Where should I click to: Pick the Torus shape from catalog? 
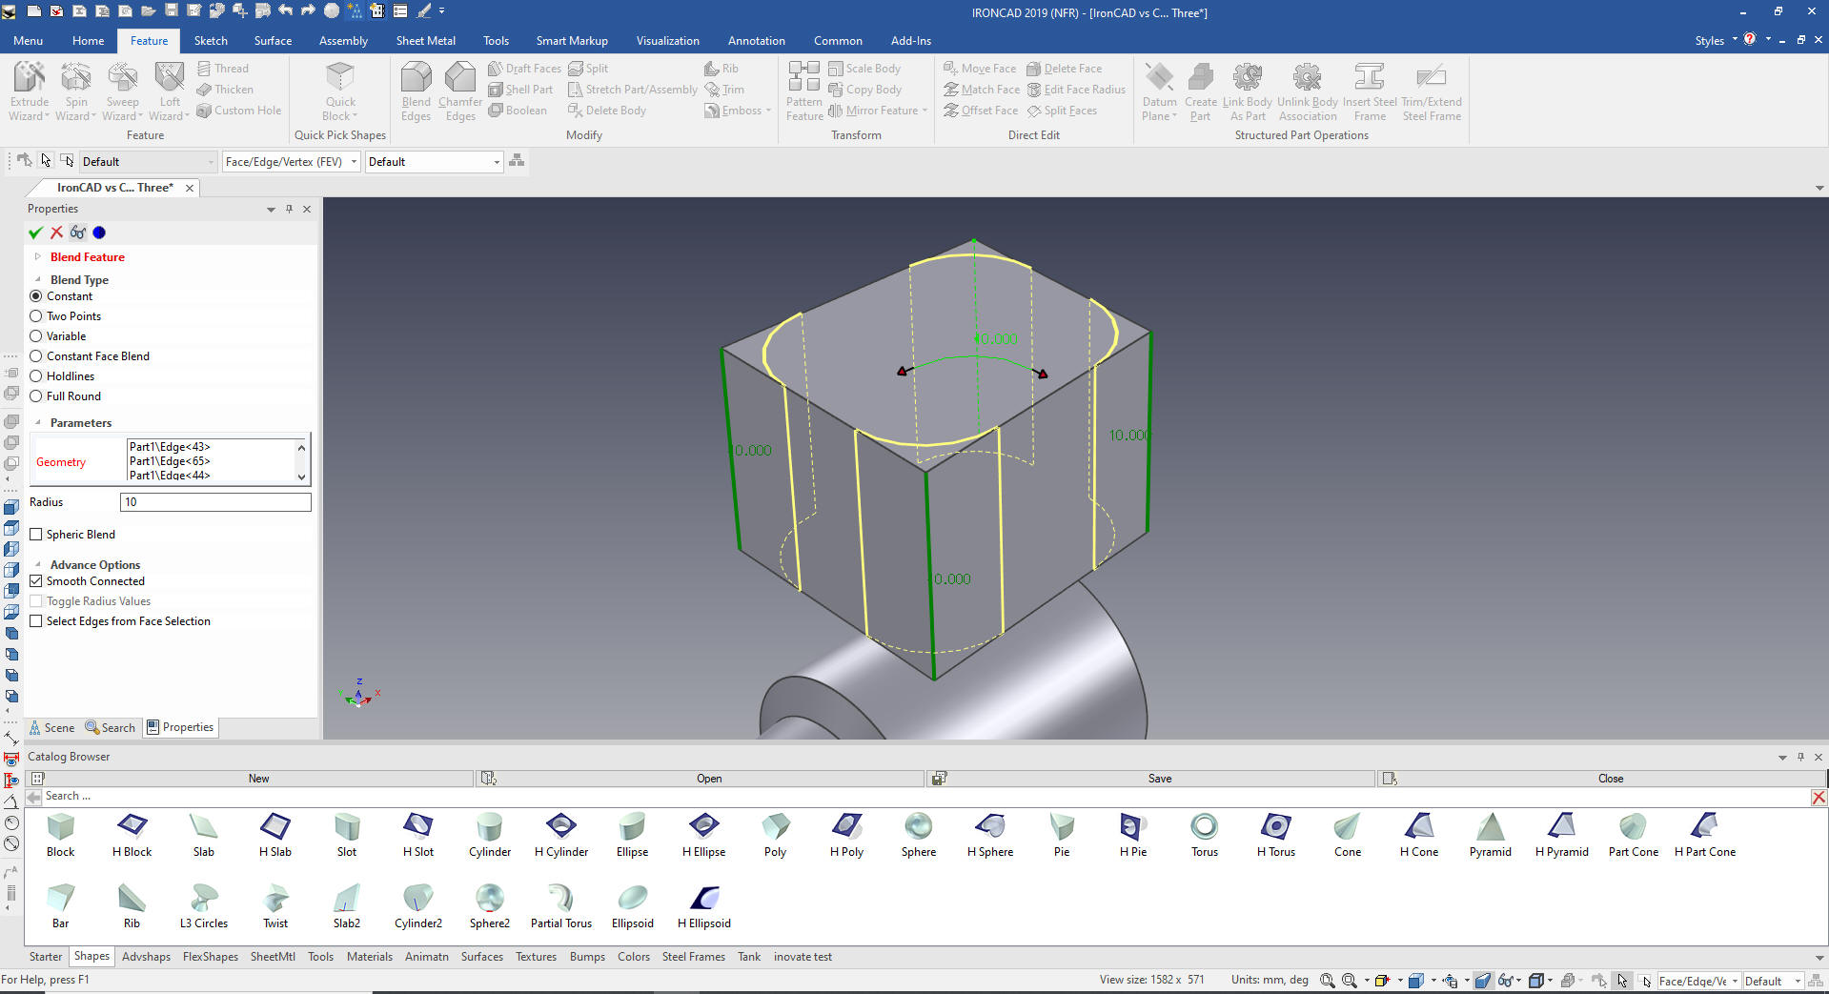[x=1204, y=826]
